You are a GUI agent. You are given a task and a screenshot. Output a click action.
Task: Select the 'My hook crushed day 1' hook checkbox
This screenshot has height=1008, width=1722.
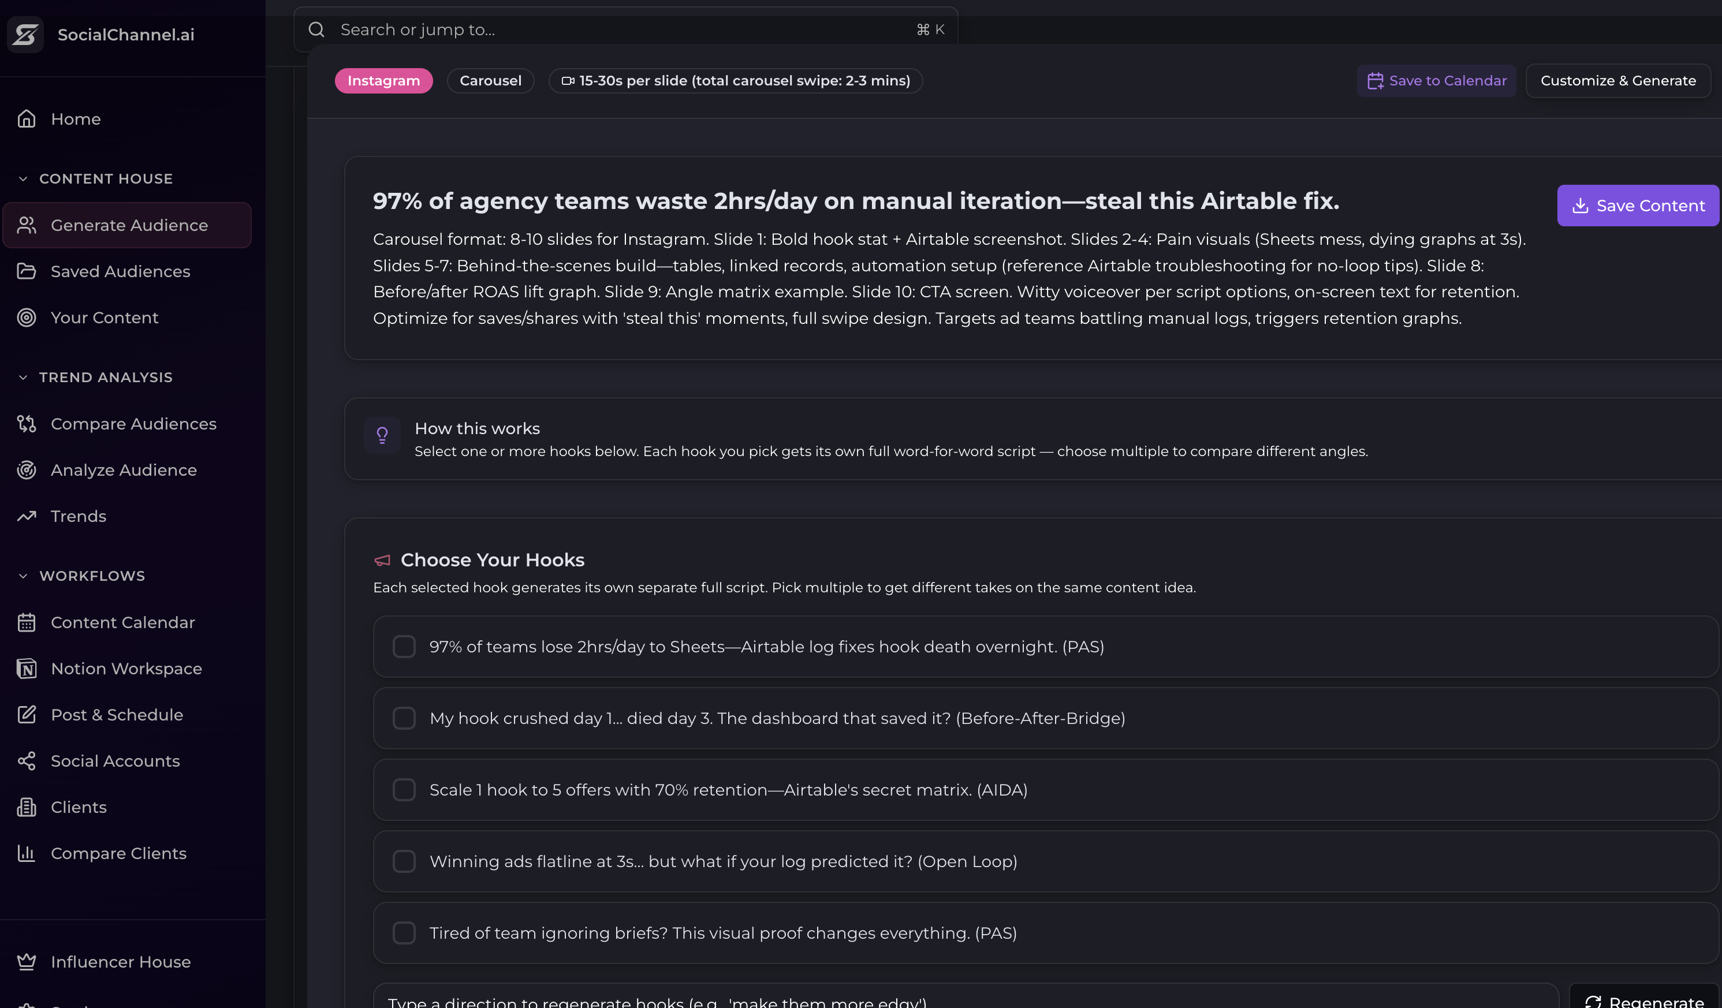click(x=404, y=718)
